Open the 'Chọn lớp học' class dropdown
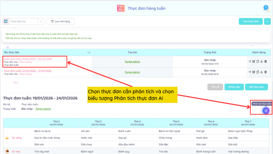Screen dimensions: 273x154 pyautogui.click(x=23, y=21)
